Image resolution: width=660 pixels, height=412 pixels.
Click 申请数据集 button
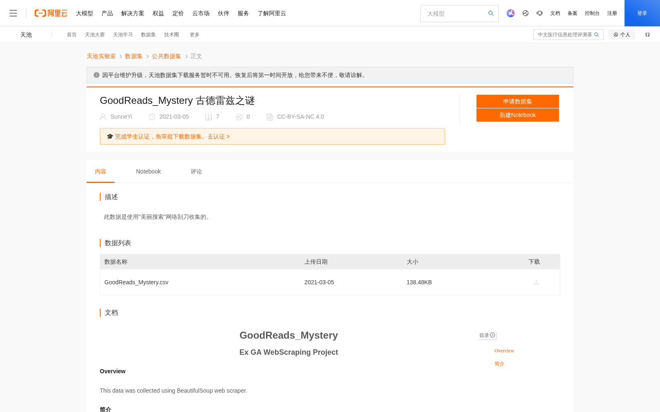tap(518, 101)
